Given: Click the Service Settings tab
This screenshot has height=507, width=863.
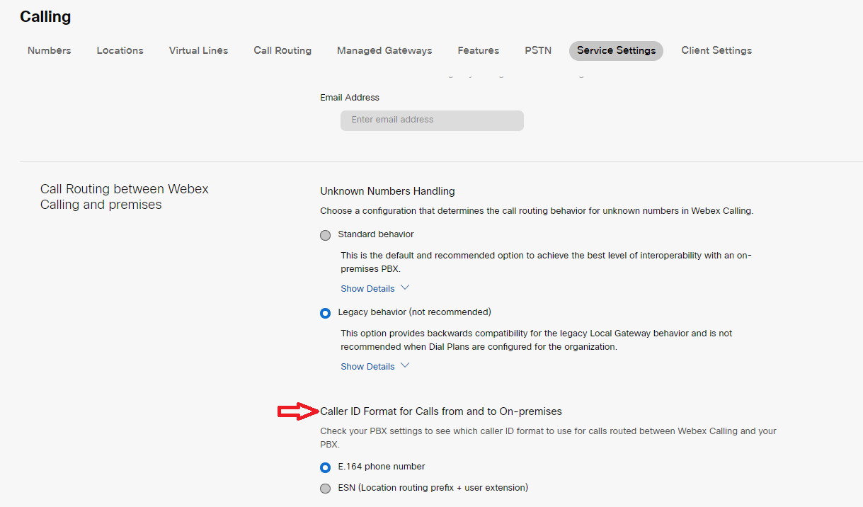Looking at the screenshot, I should point(616,50).
